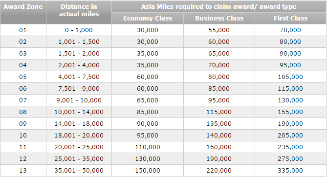Select the 140,000 Business Class cell
Screen dimensions: 327x177
219,136
